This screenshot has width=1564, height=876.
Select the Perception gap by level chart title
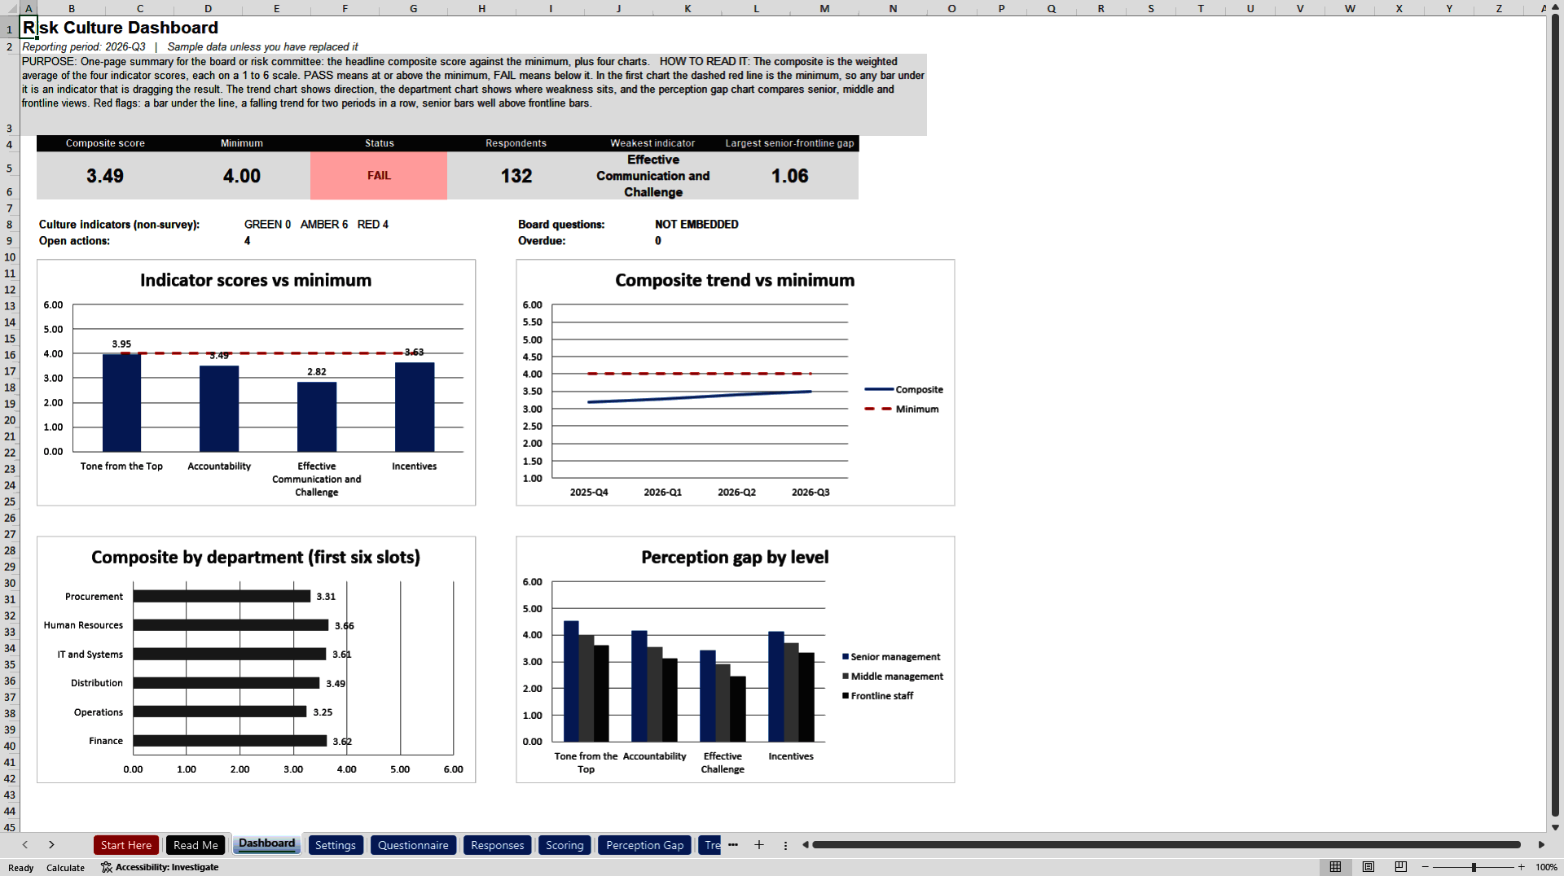point(735,557)
